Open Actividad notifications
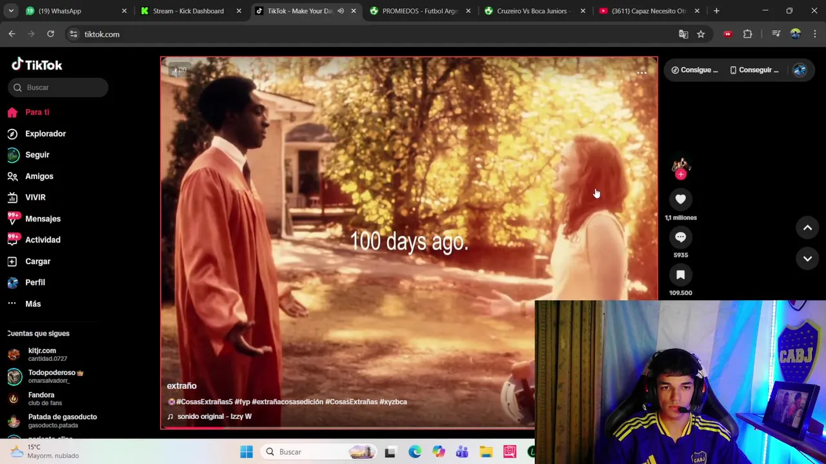Image resolution: width=826 pixels, height=464 pixels. pos(34,240)
